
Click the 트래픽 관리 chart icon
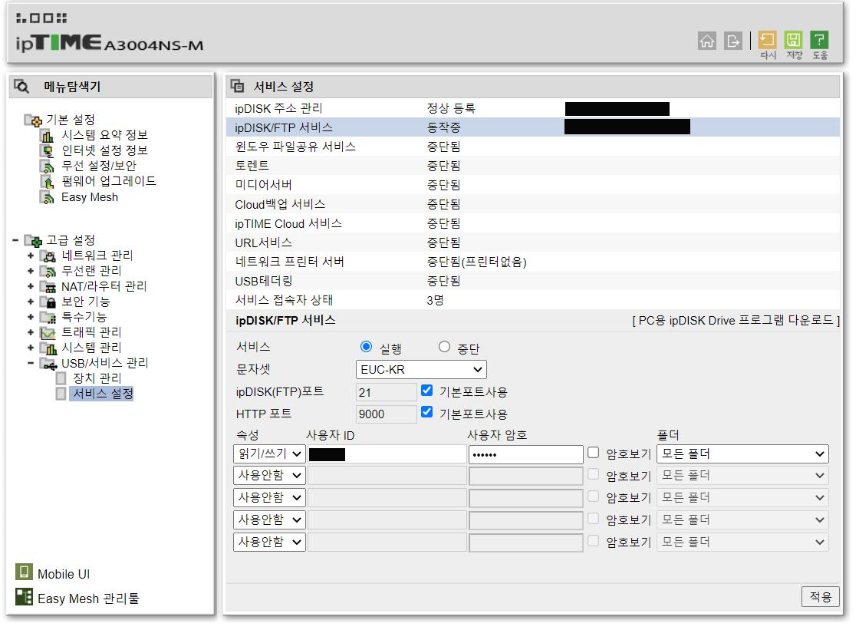coord(48,333)
